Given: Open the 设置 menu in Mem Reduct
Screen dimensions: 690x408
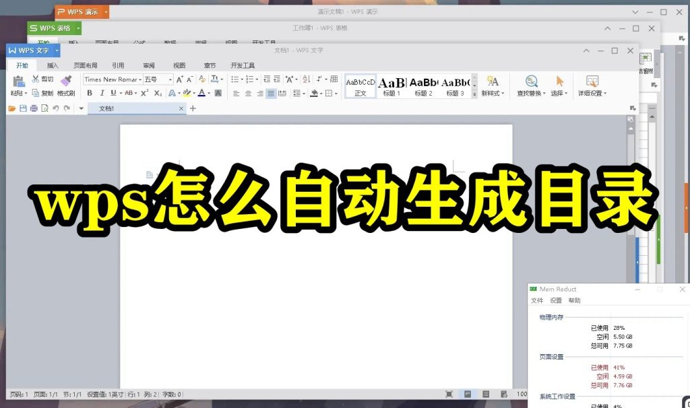Looking at the screenshot, I should coord(555,300).
